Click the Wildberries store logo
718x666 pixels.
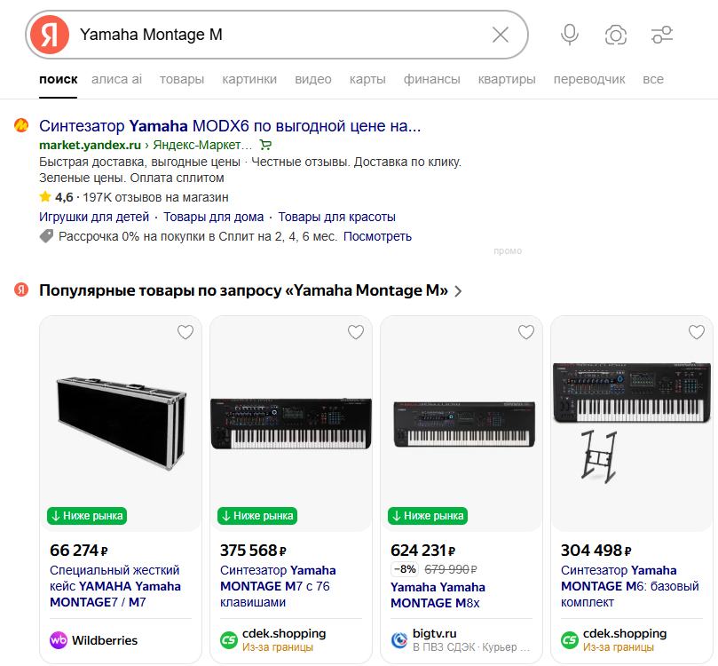click(x=59, y=640)
